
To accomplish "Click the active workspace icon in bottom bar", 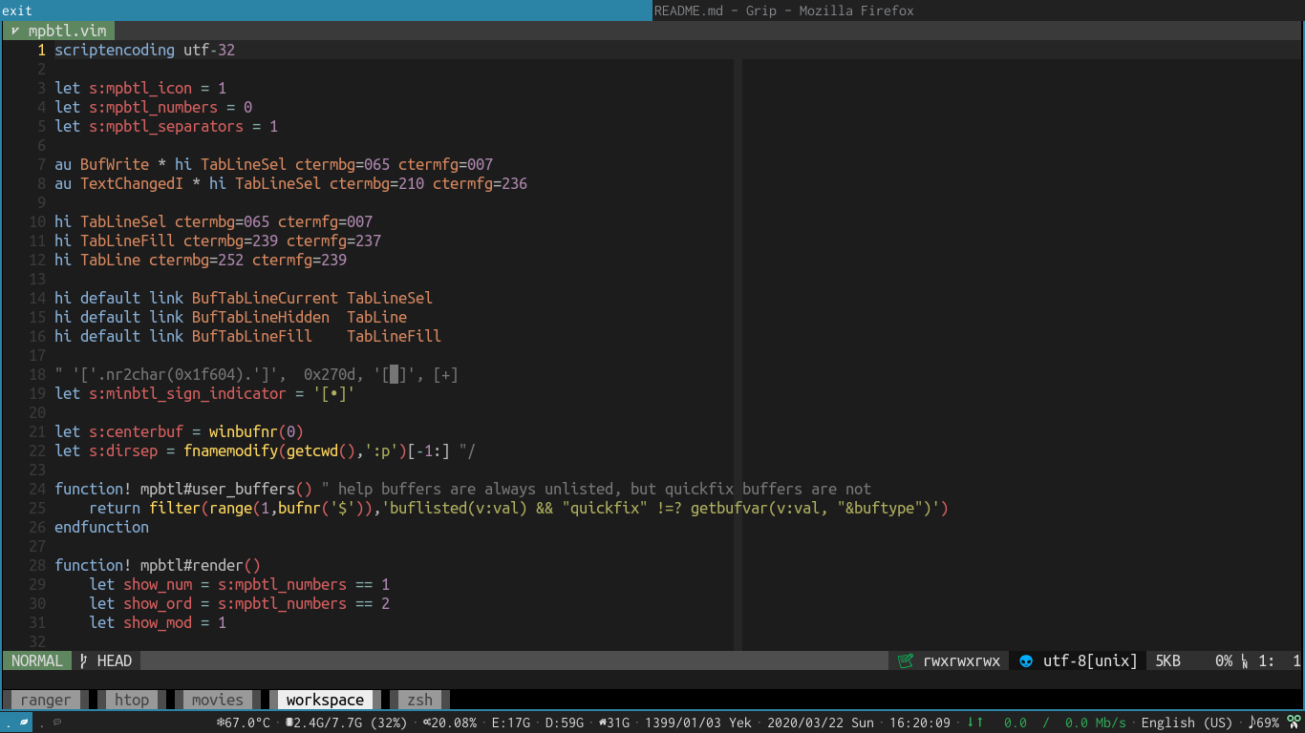I will [x=25, y=723].
